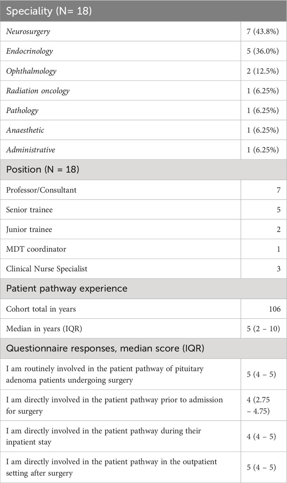
Task: Select the Neurosurgery row label
Action: (x=28, y=32)
